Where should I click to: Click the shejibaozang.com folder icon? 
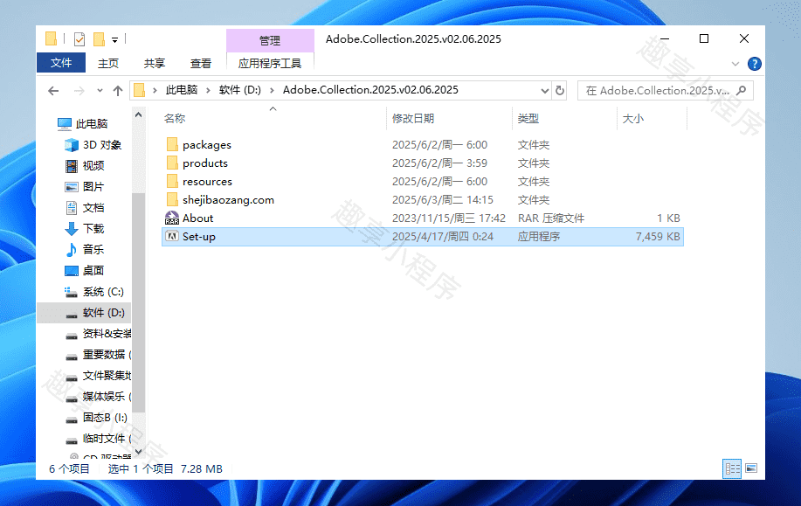[172, 199]
